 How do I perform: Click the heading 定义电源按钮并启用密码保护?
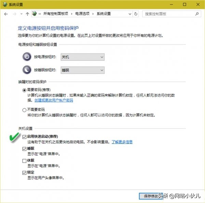click(48, 28)
